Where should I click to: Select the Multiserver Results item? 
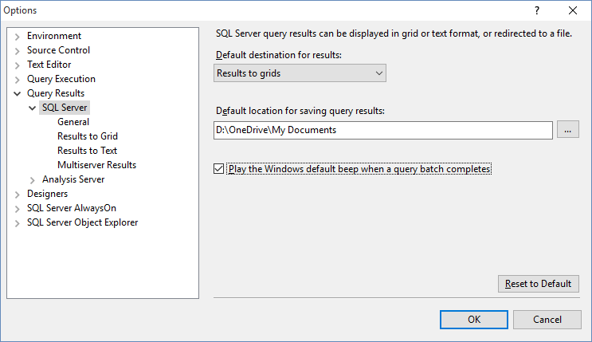click(x=96, y=165)
